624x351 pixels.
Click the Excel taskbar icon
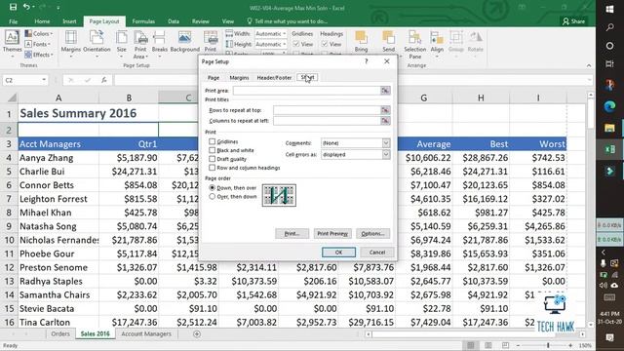click(x=609, y=149)
